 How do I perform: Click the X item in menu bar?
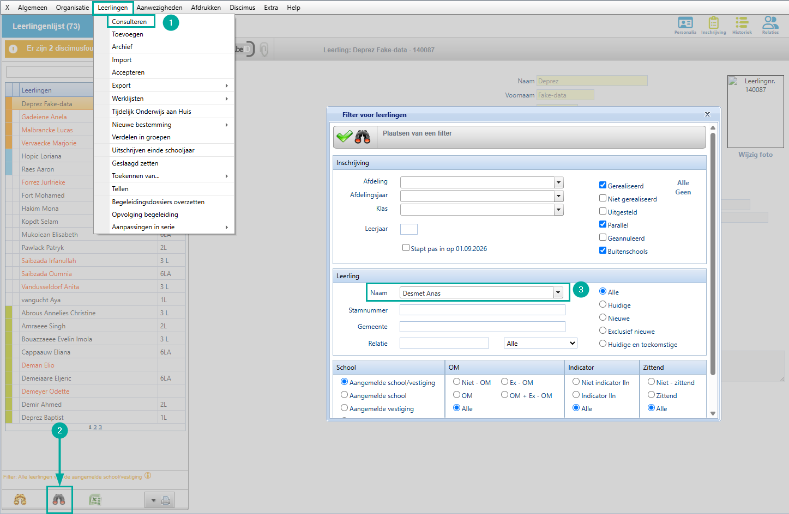pos(7,8)
